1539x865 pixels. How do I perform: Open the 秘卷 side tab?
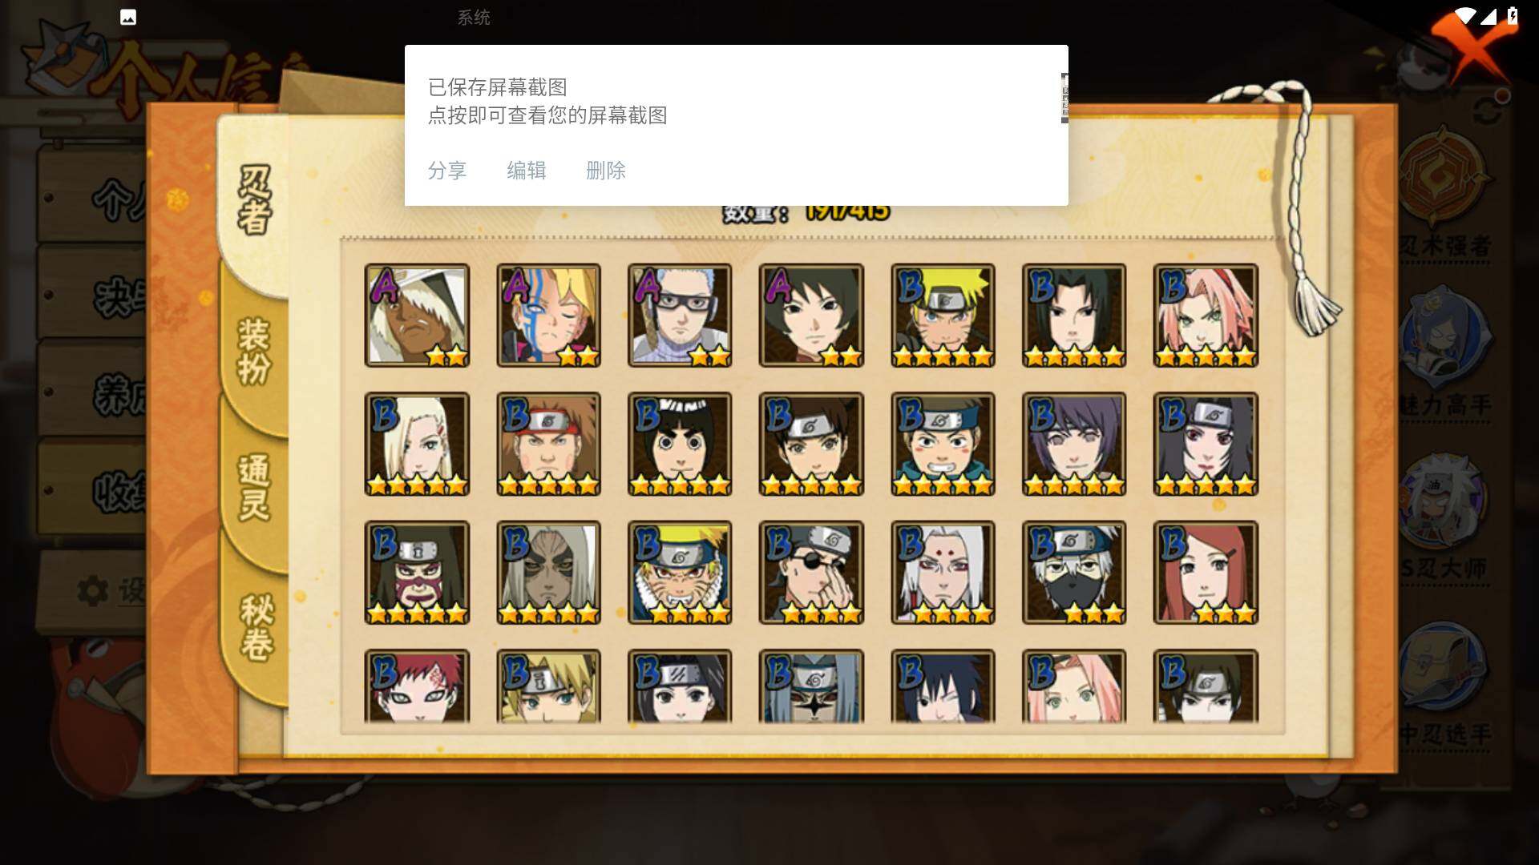click(x=256, y=626)
